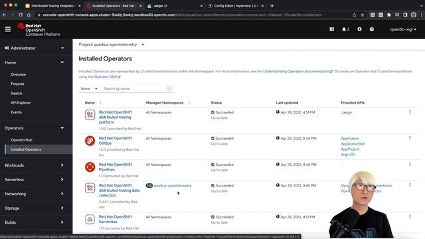
Task: Click the browser address bar URL
Action: (182, 15)
